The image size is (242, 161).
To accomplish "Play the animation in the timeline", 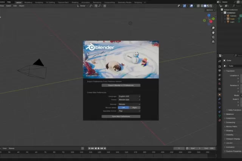I will pyautogui.click(x=98, y=149).
